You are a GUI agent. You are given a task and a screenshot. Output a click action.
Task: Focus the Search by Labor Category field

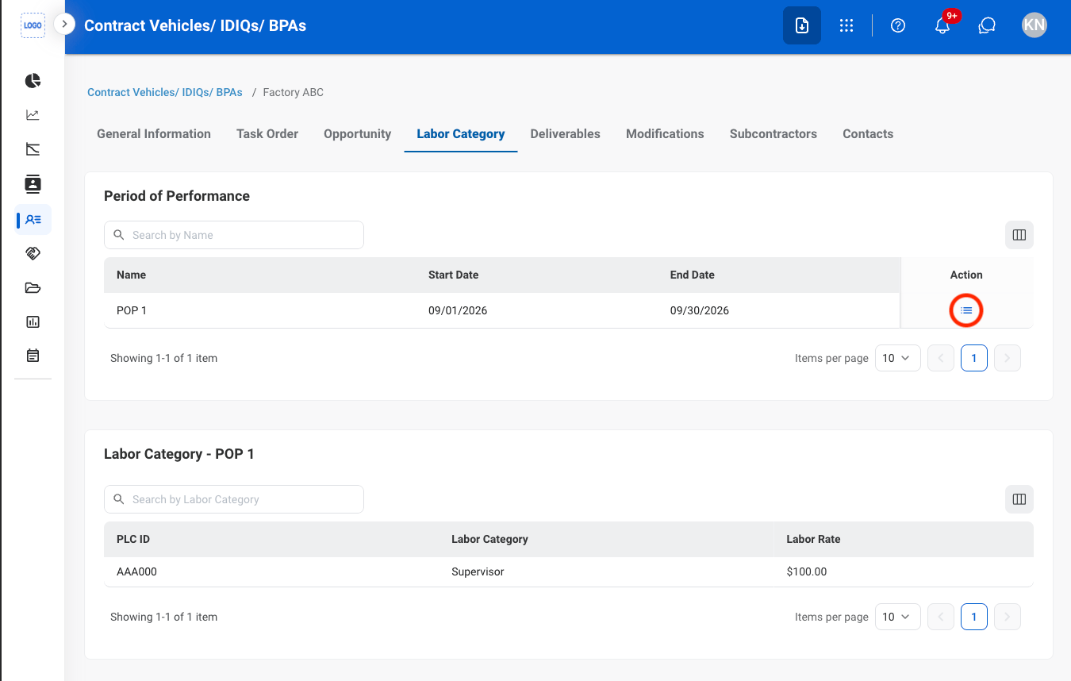(x=234, y=499)
